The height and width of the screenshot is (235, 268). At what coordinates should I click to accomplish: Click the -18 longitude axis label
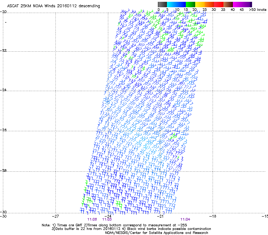213,216
